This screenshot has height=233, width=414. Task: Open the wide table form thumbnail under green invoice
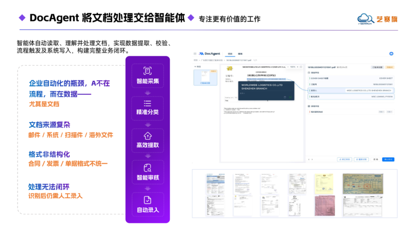pos(363,206)
